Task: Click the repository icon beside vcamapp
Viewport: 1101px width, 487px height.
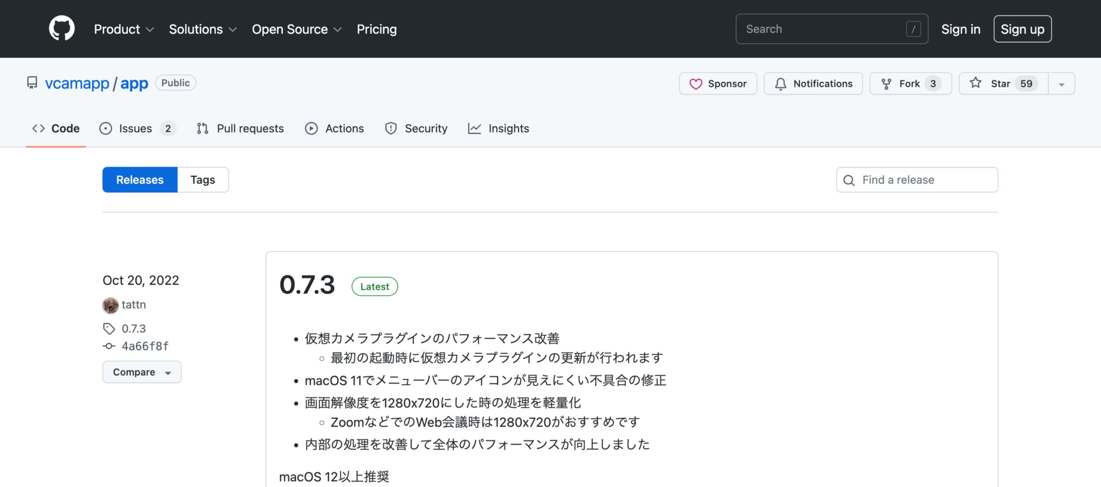Action: [x=32, y=83]
